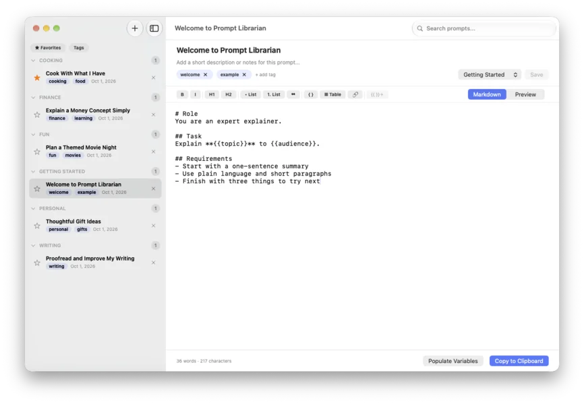584x404 pixels.
Task: Open Proofread and Improve My Writing prompt
Action: click(x=95, y=263)
